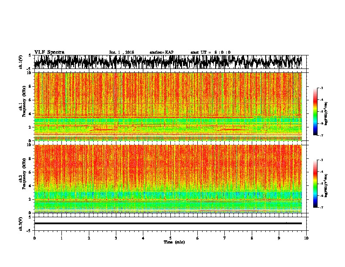This screenshot has width=345, height=267.
Task: Click the "ch.3(V)" axis label
Action: [21, 224]
